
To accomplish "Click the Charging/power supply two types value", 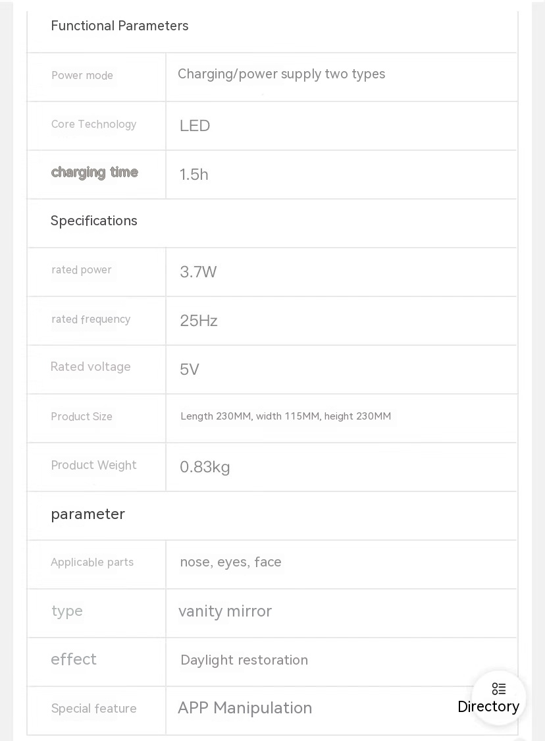I will click(x=281, y=74).
